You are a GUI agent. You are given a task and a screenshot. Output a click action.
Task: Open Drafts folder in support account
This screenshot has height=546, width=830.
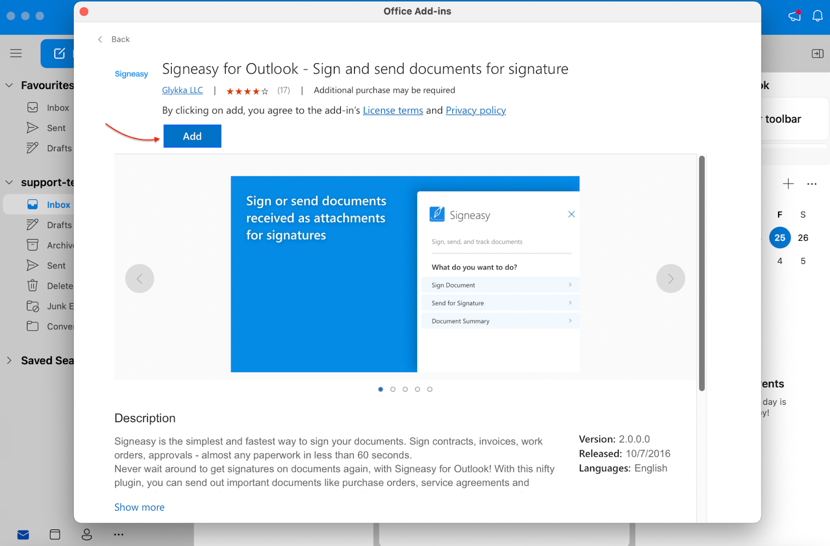click(50, 225)
